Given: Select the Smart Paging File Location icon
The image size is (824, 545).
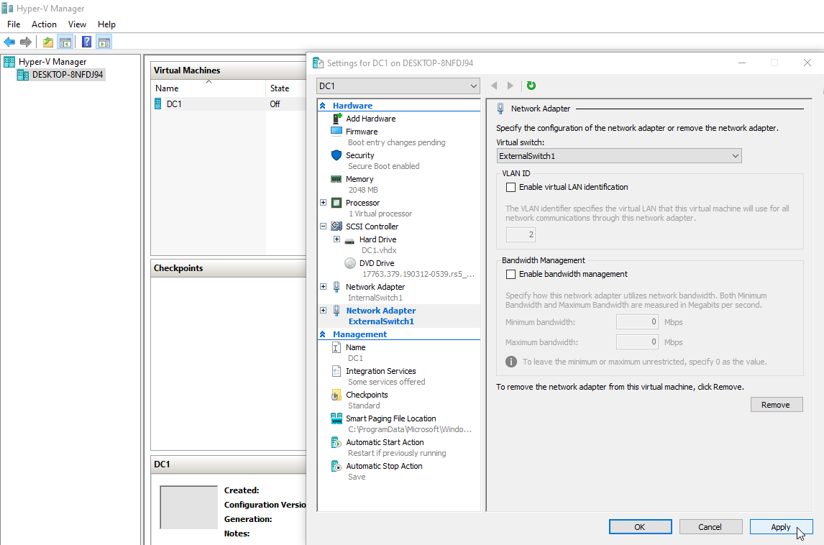Looking at the screenshot, I should click(337, 418).
